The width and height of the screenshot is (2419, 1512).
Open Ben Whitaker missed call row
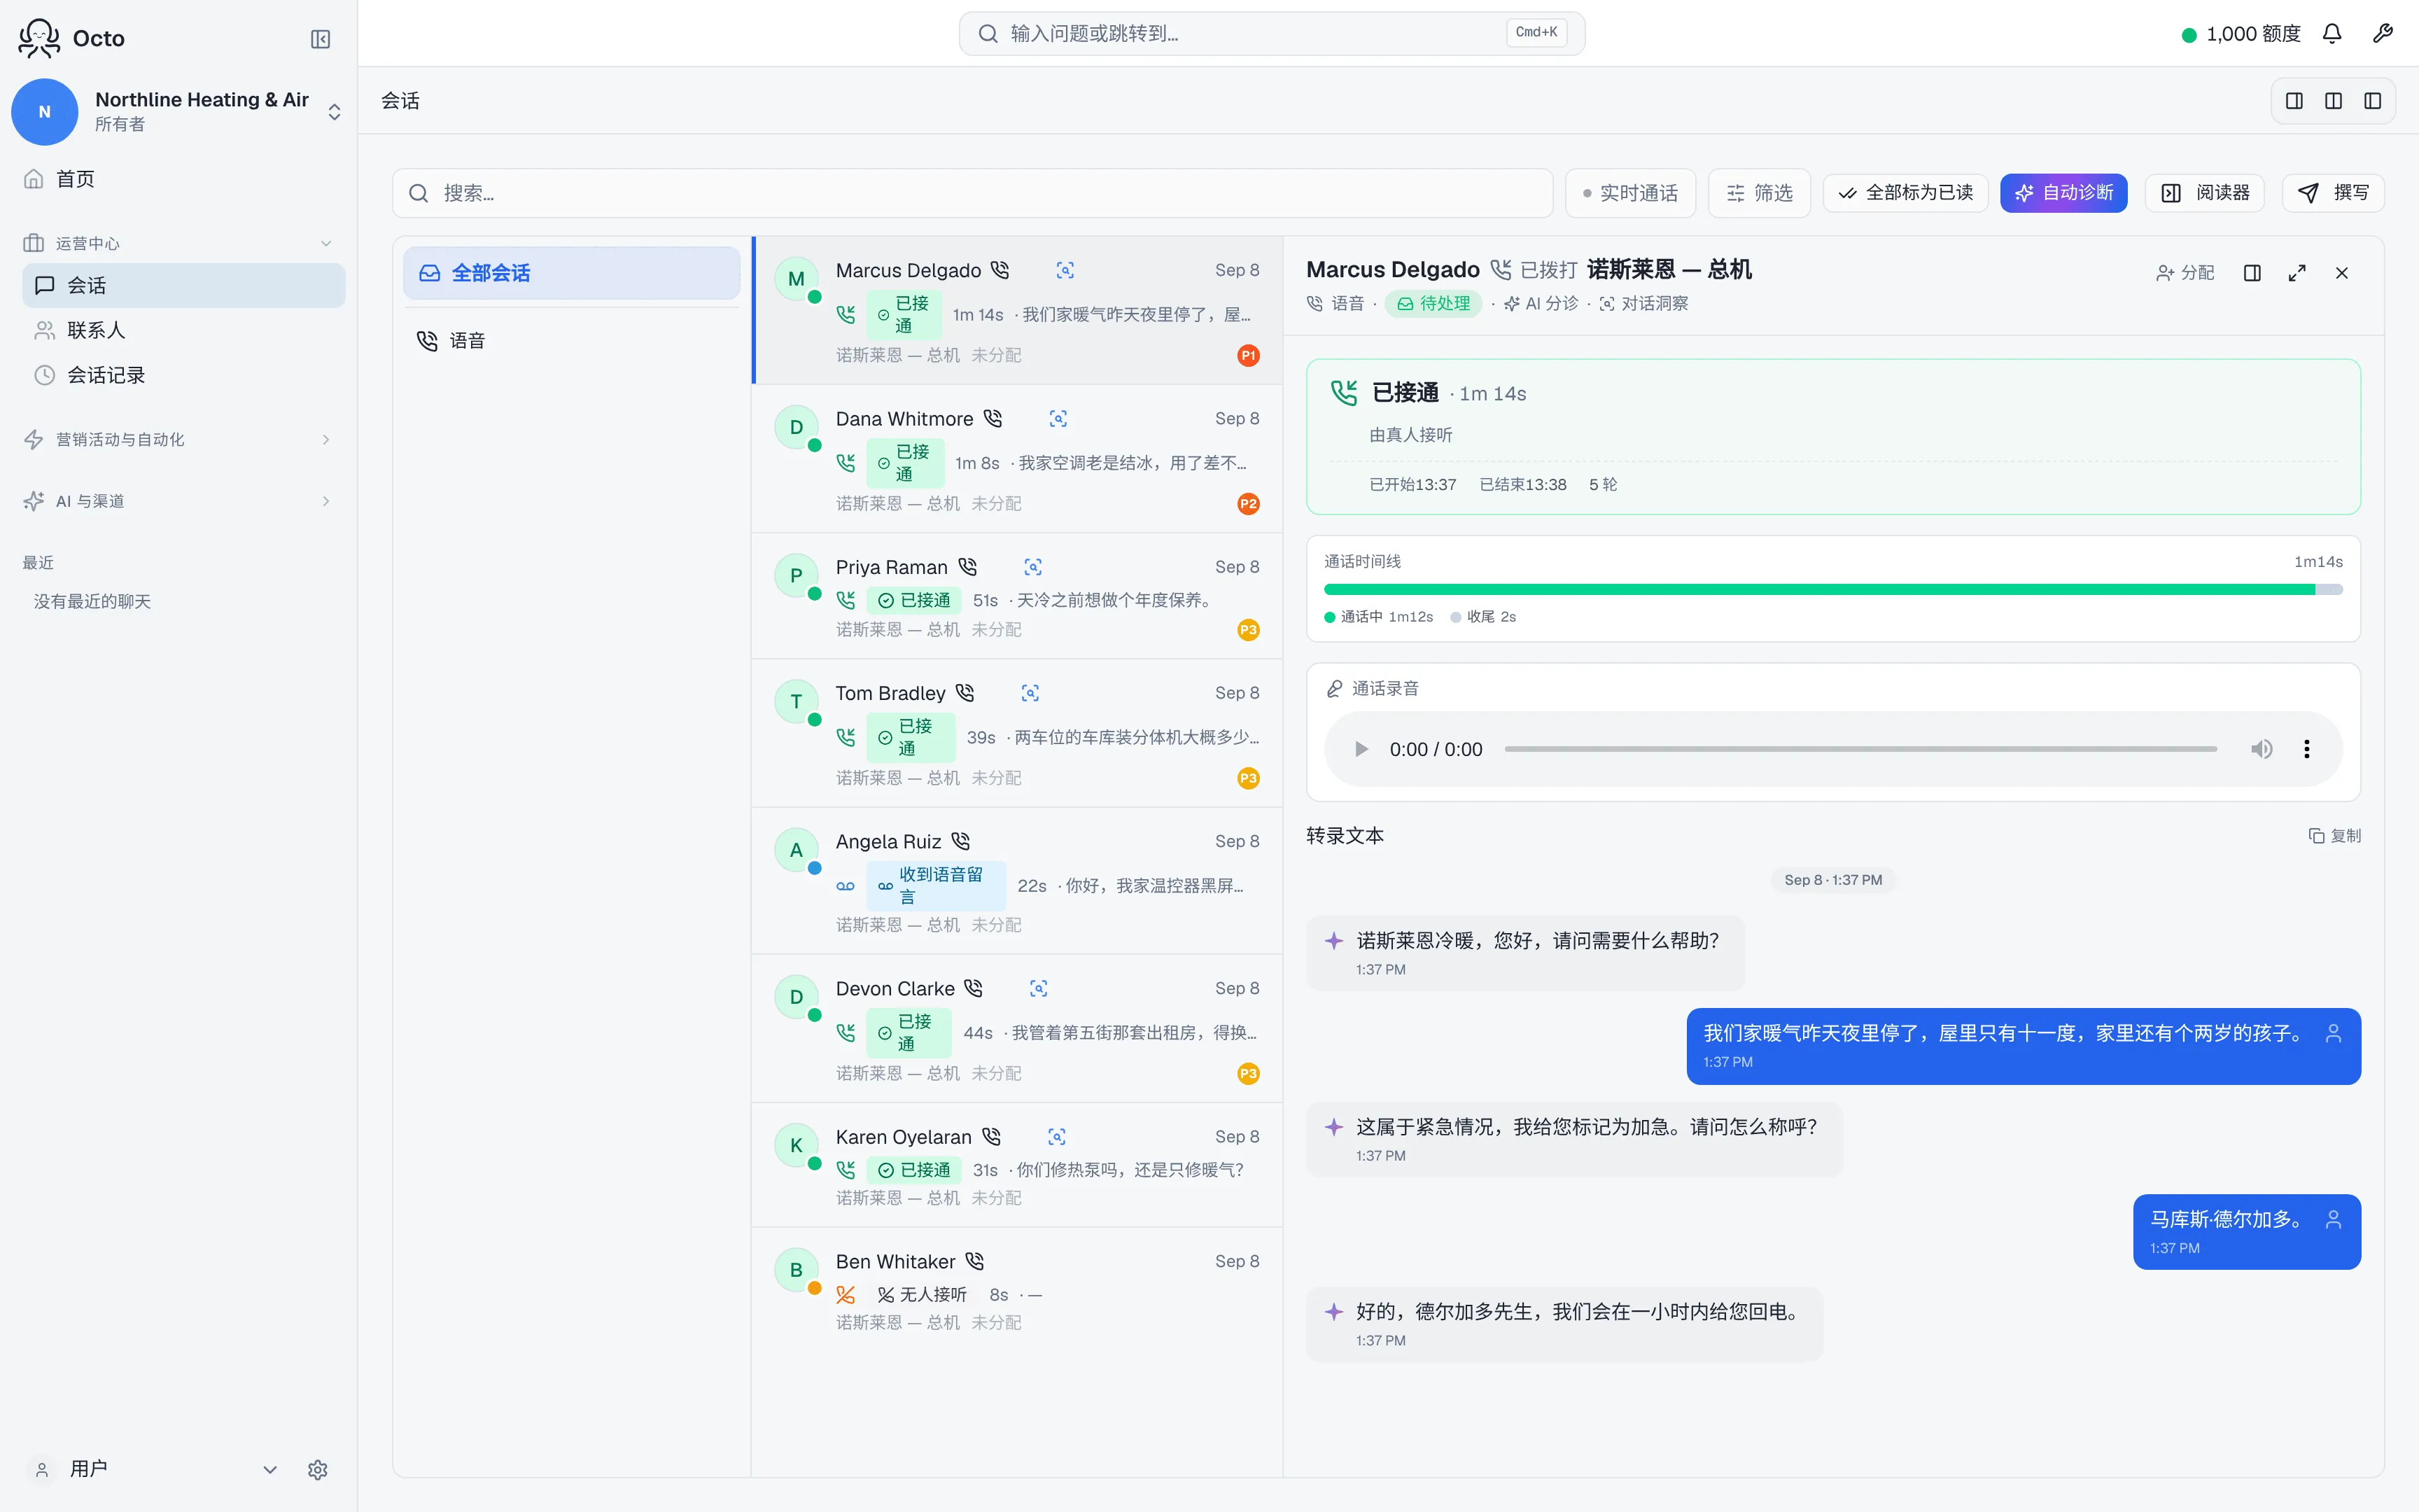[1018, 1290]
